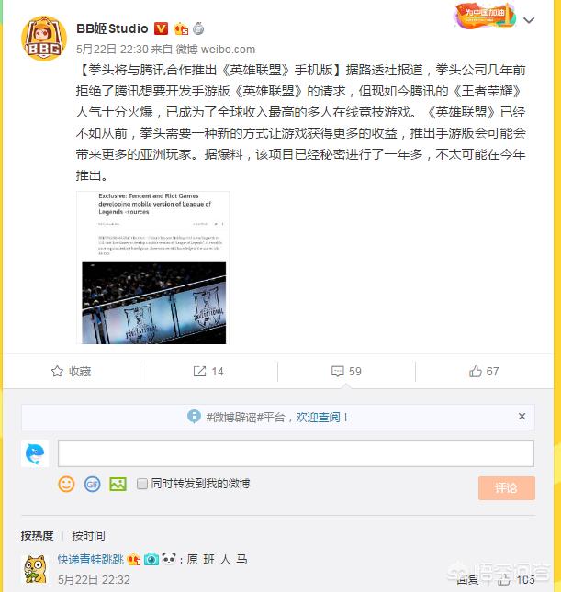Viewport: 561px width, 592px height.
Task: Enable 同时转发到我的微博 checkbox
Action: [x=142, y=484]
